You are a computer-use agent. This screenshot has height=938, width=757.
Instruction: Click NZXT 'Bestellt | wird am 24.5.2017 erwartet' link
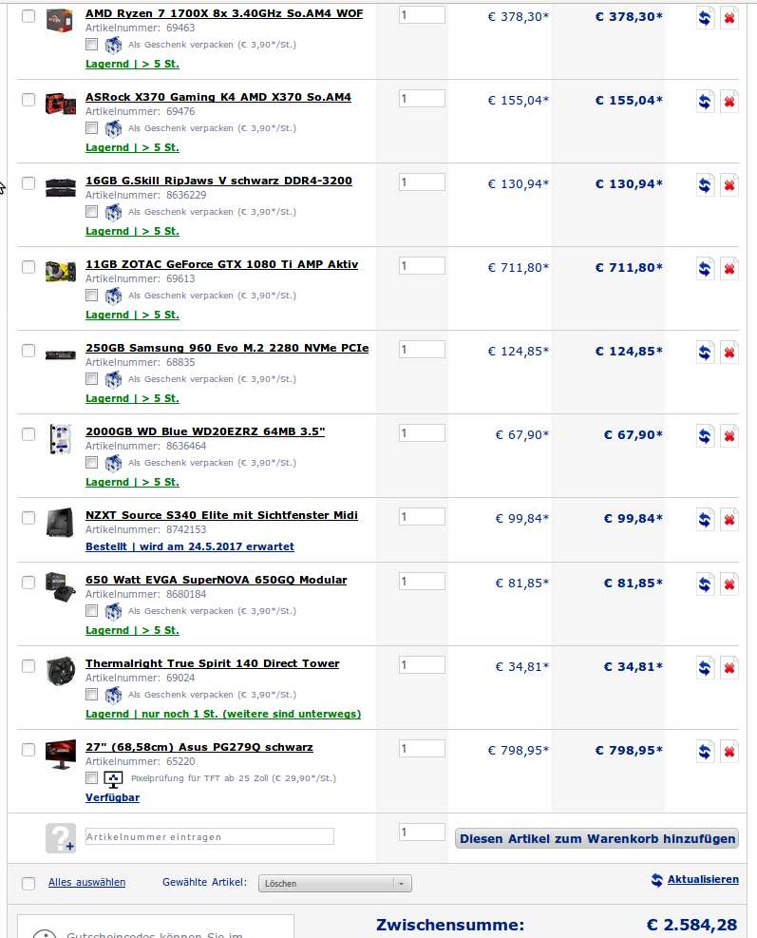click(x=190, y=546)
